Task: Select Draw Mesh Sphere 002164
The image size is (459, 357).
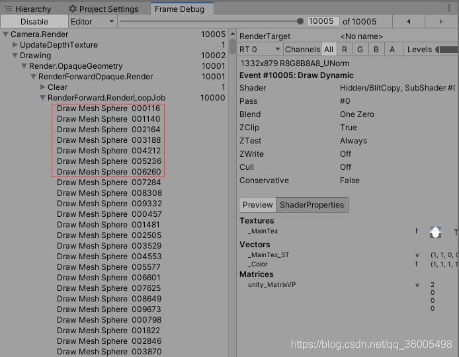Action: point(108,130)
